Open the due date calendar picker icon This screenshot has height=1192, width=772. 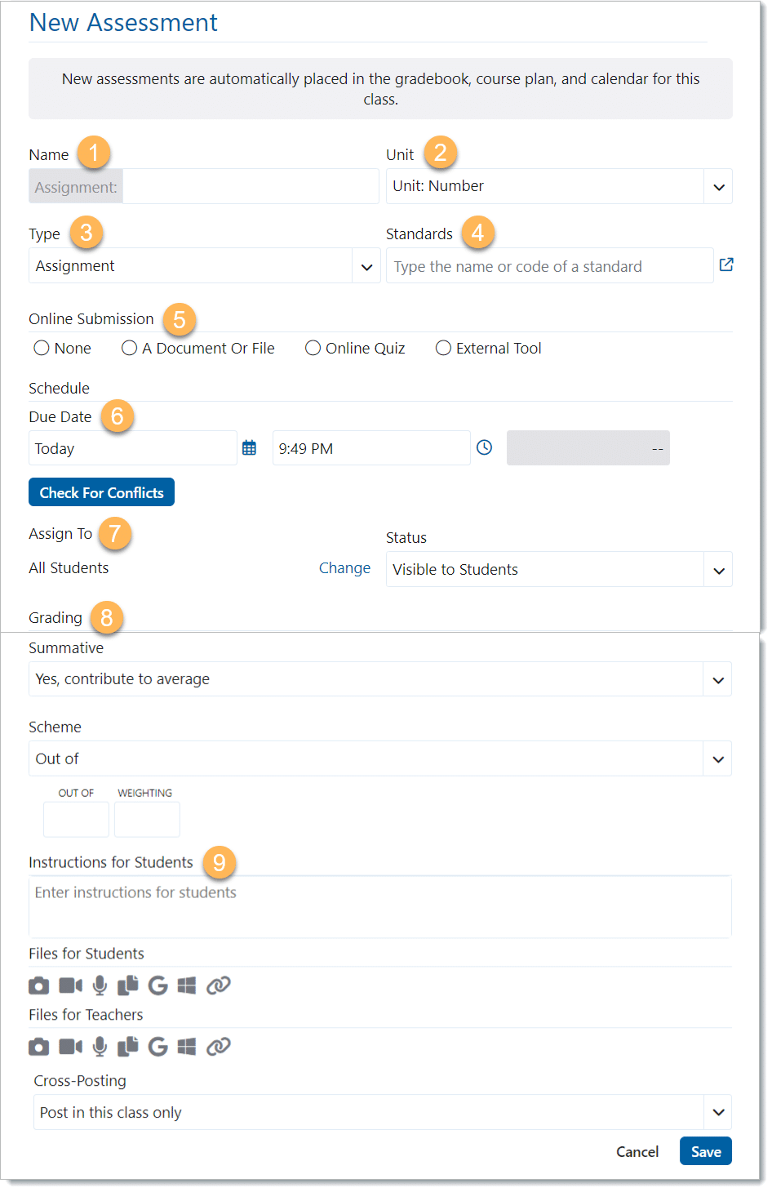[249, 448]
